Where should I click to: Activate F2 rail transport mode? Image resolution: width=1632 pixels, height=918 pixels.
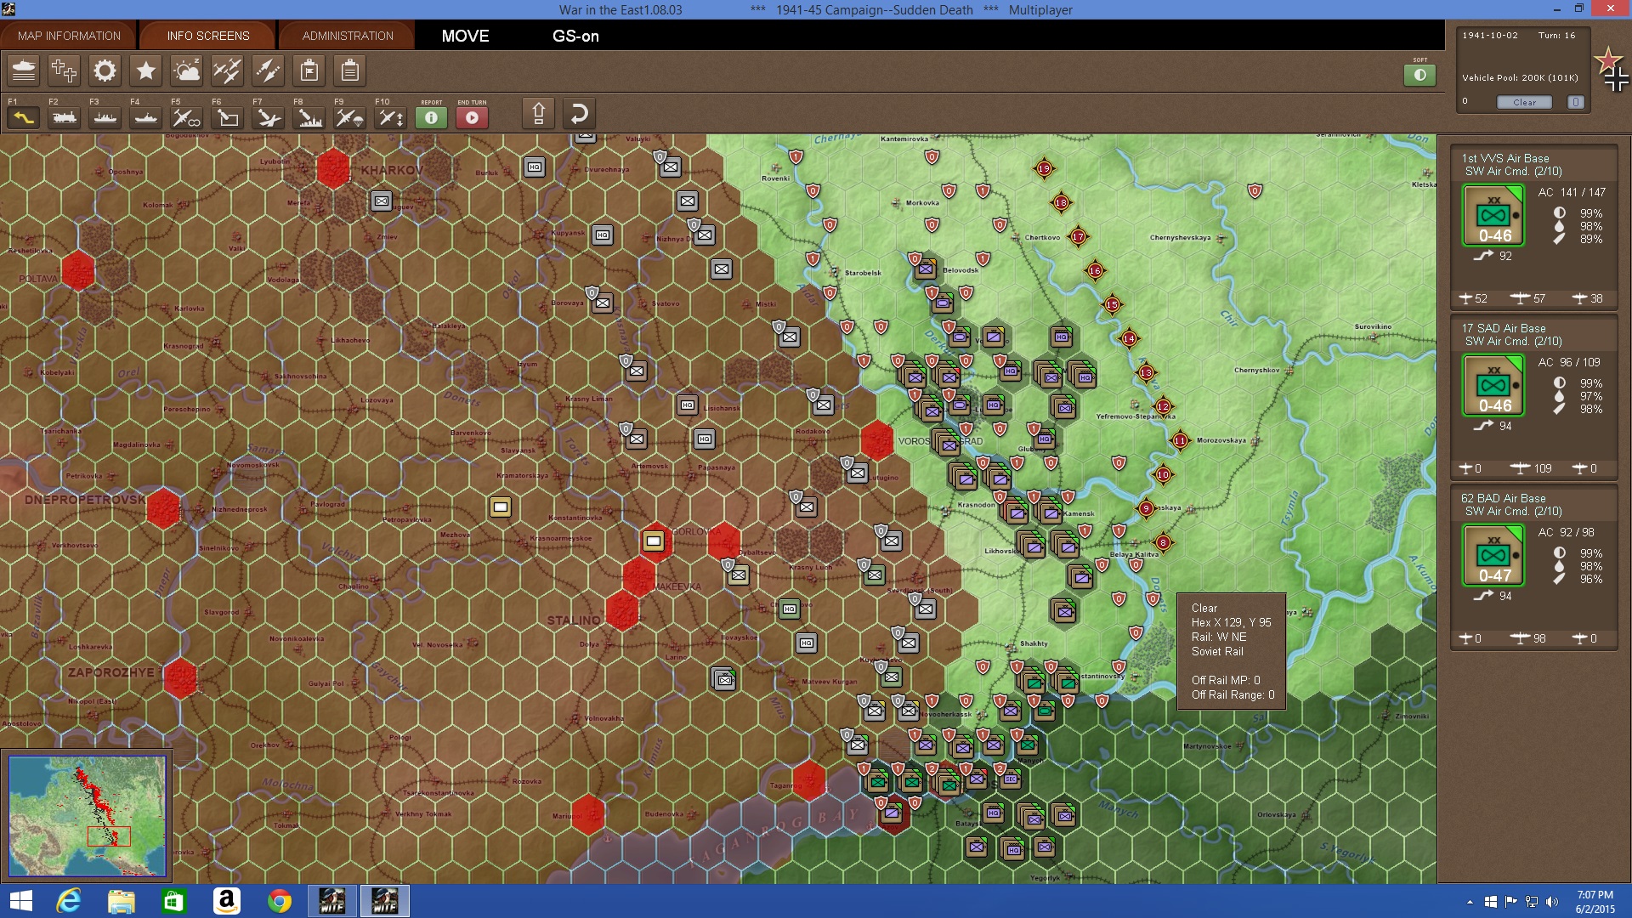(x=64, y=117)
